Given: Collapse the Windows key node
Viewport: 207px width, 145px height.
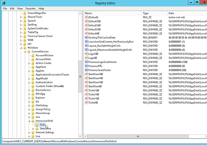Looking at the screenshot, I should click(21, 48).
